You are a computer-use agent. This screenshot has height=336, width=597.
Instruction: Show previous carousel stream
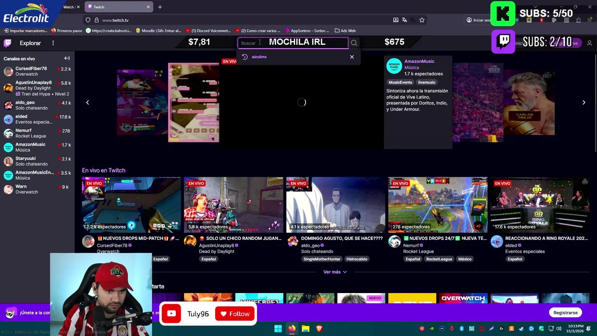click(x=87, y=102)
